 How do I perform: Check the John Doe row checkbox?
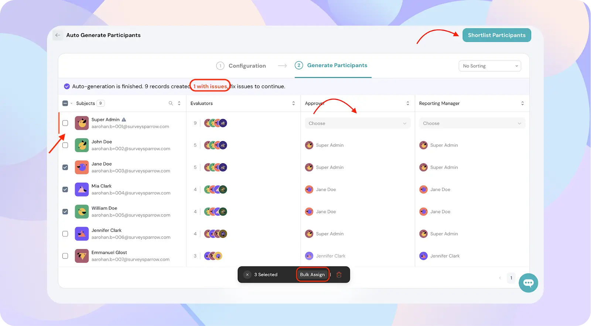65,145
